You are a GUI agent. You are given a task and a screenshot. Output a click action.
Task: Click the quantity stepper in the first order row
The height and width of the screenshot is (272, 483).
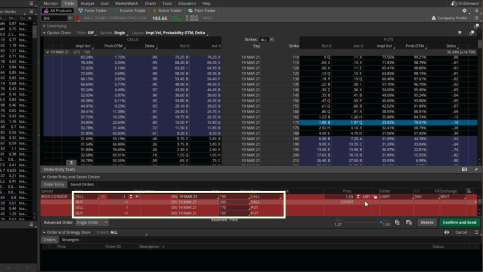click(131, 197)
